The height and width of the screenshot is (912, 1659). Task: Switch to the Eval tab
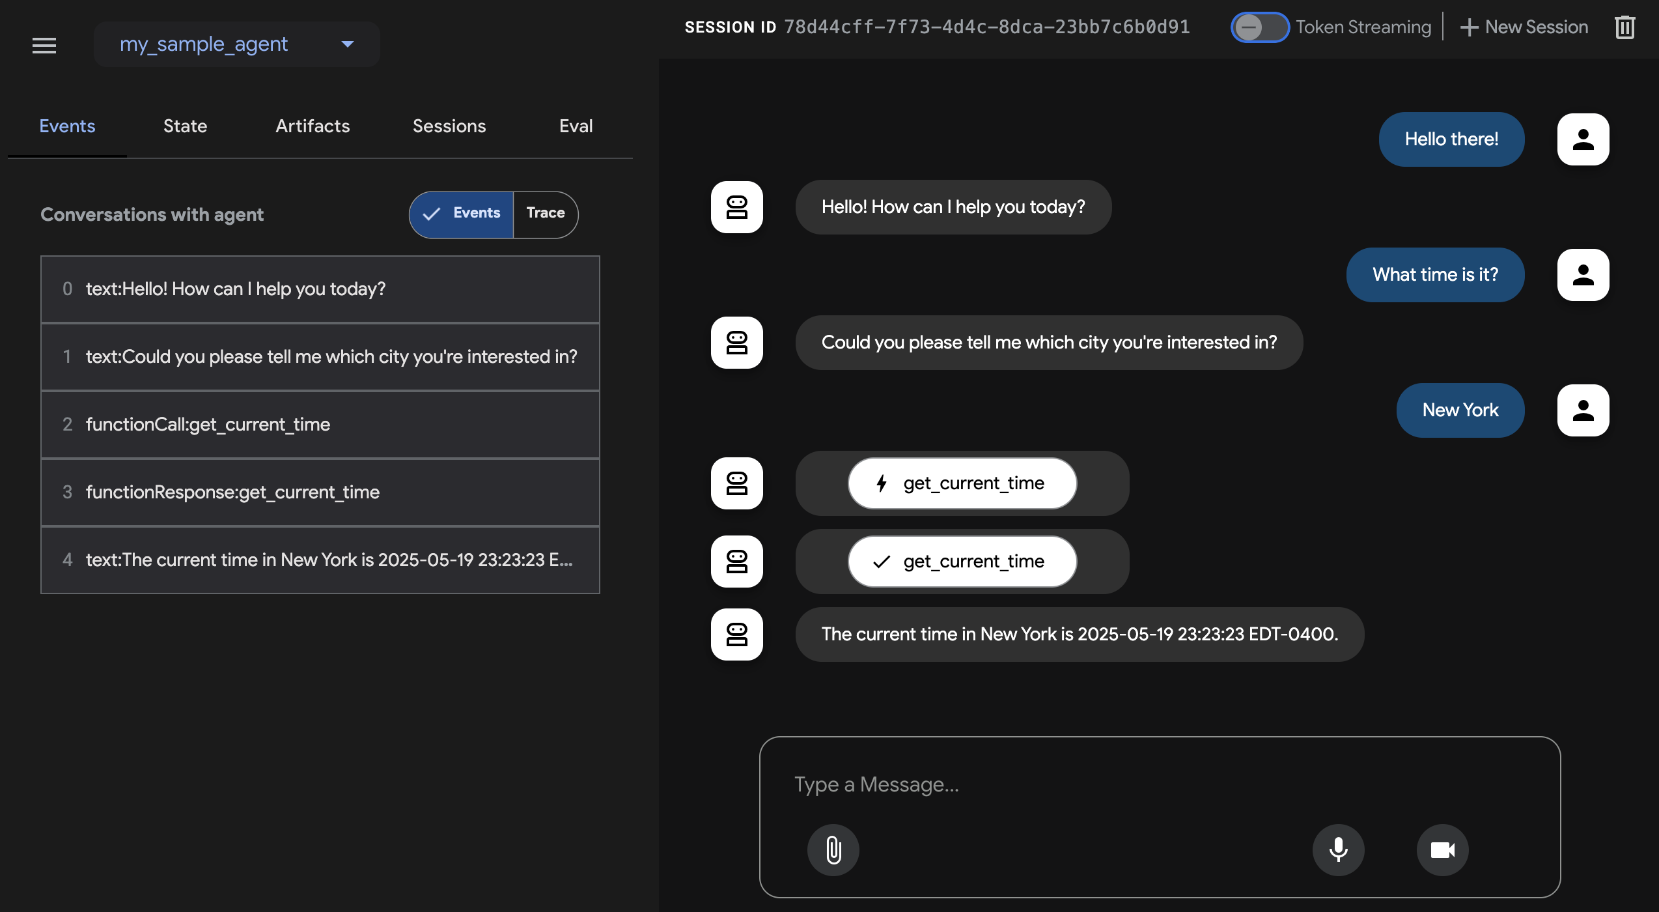[575, 126]
